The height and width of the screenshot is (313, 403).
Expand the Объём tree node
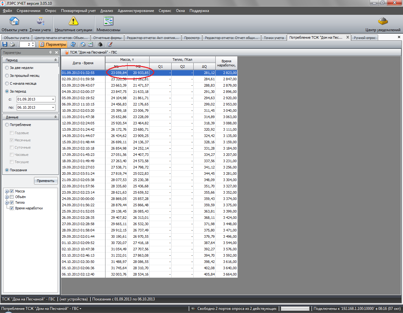[7, 197]
